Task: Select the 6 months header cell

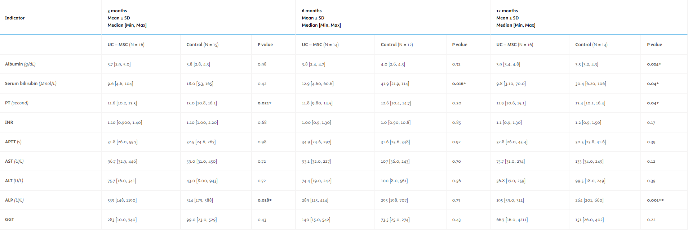Action: [x=321, y=18]
